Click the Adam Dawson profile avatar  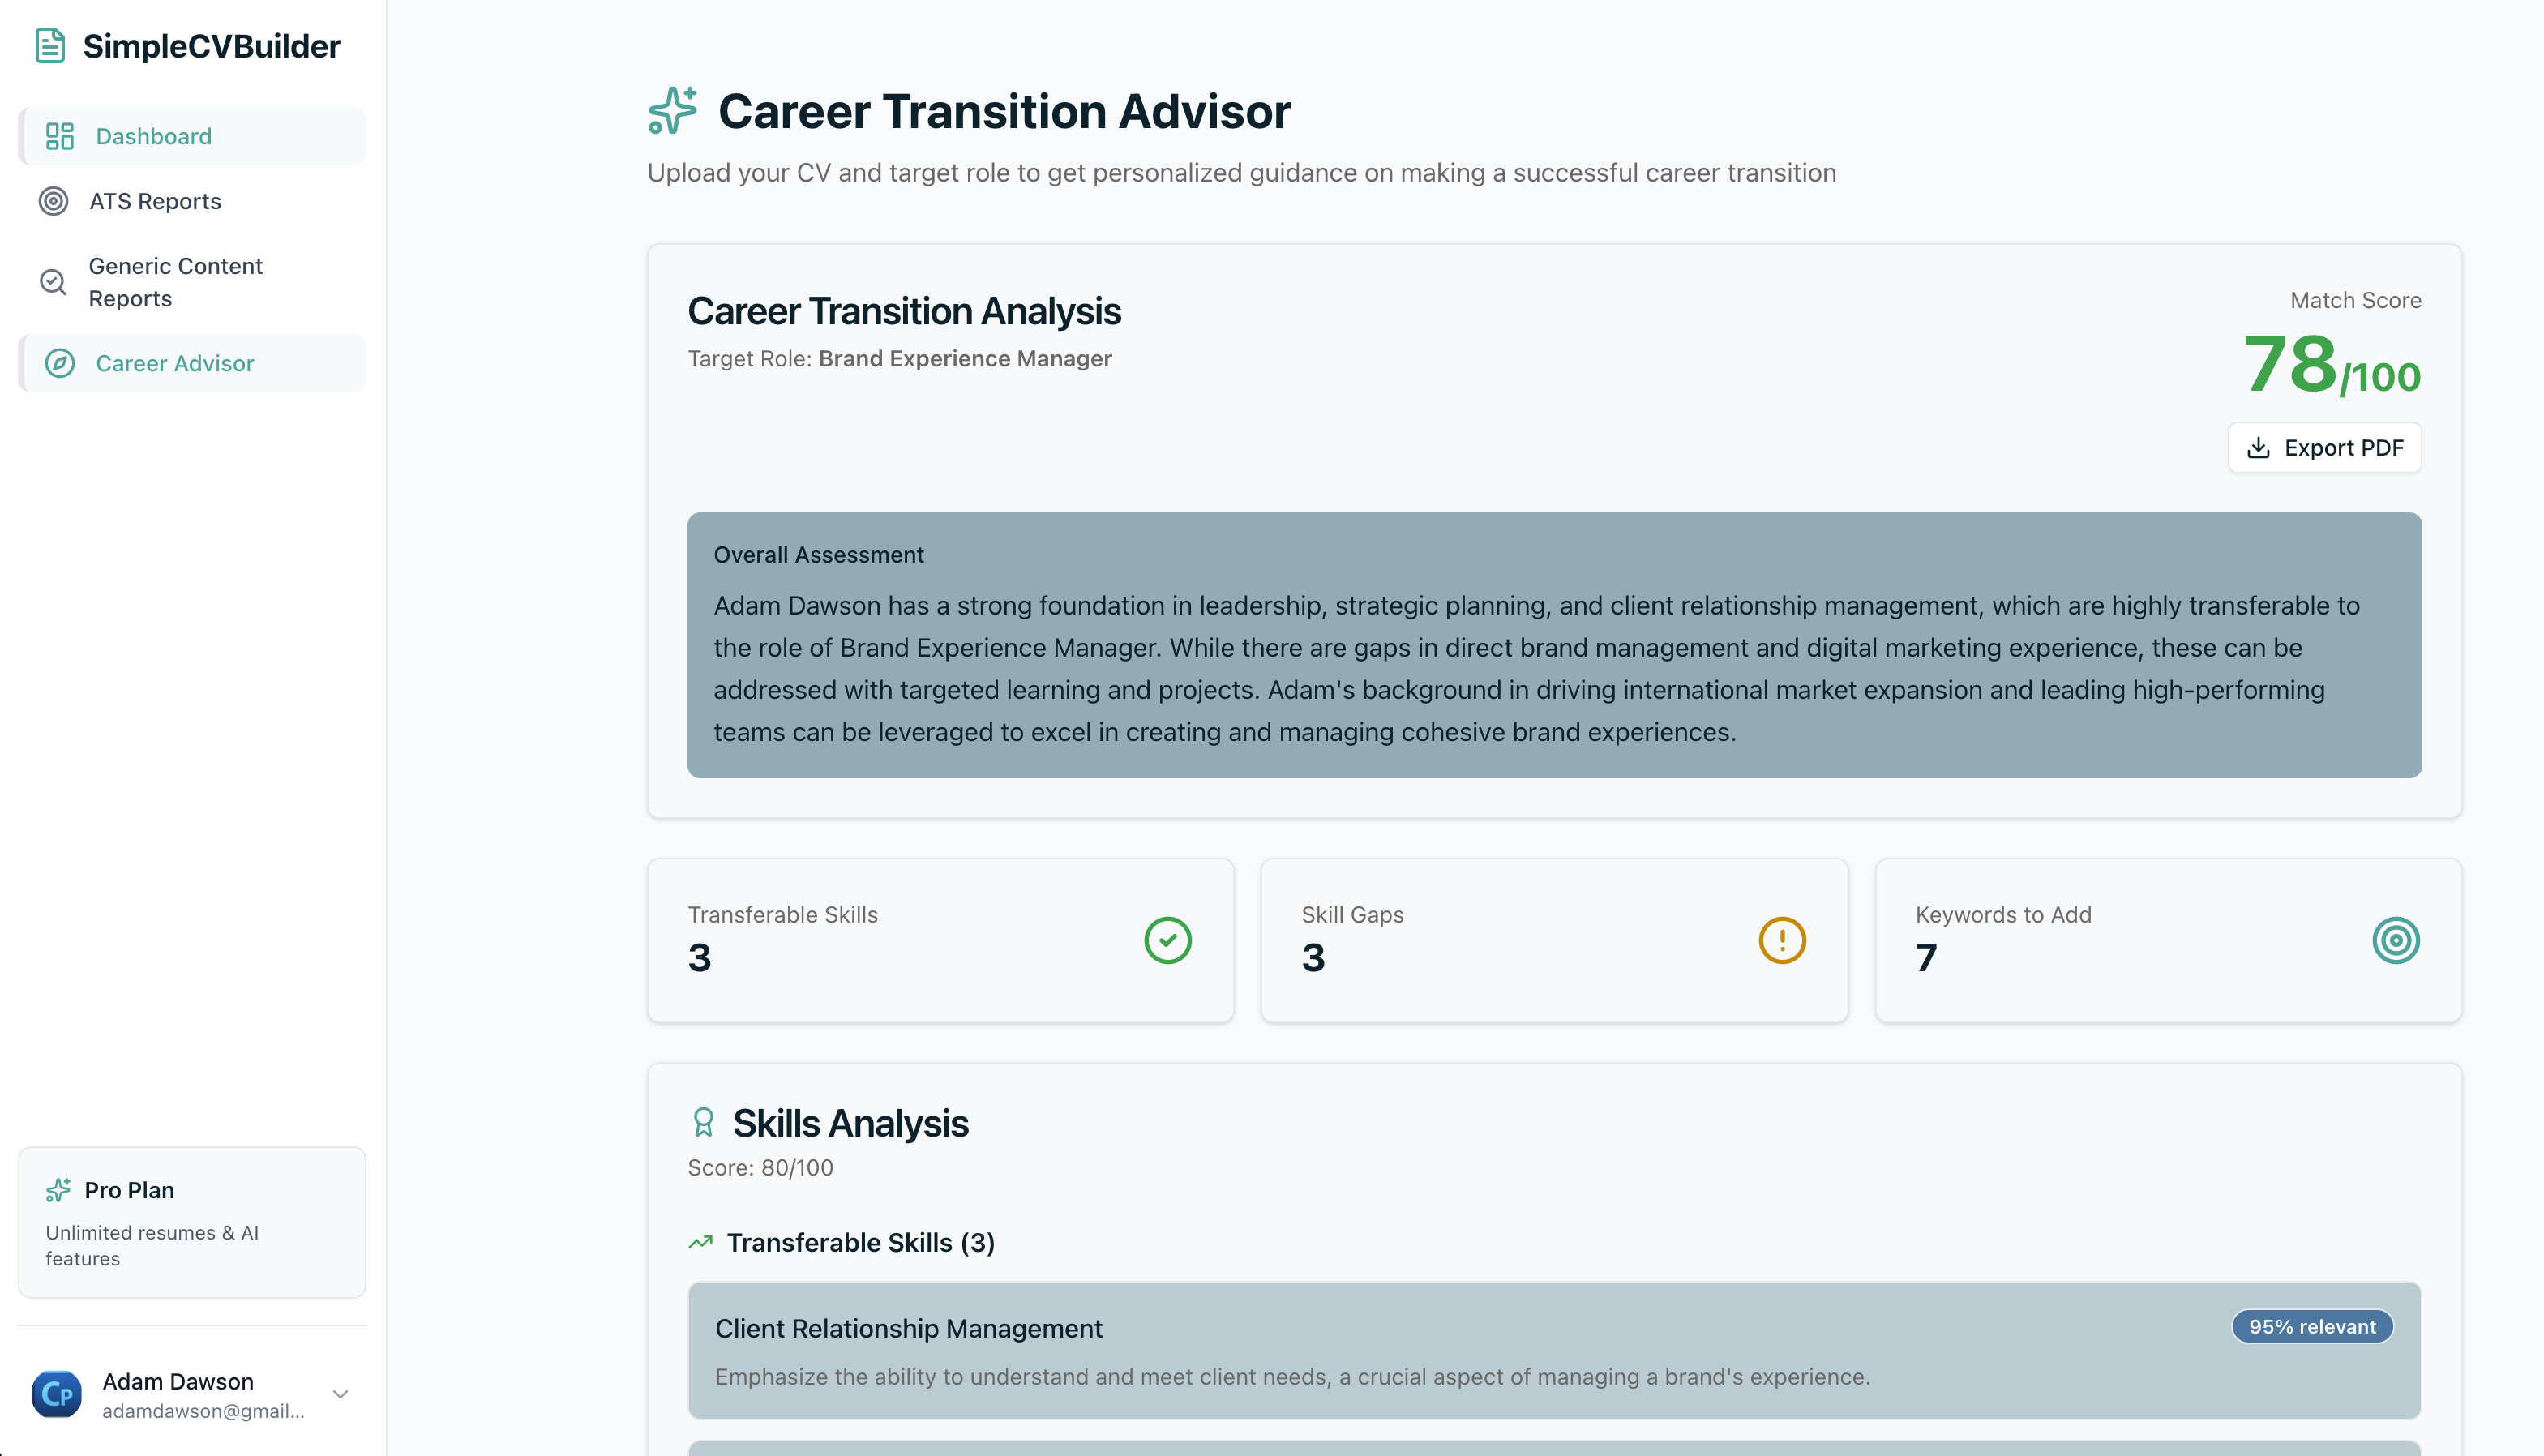pos(57,1394)
